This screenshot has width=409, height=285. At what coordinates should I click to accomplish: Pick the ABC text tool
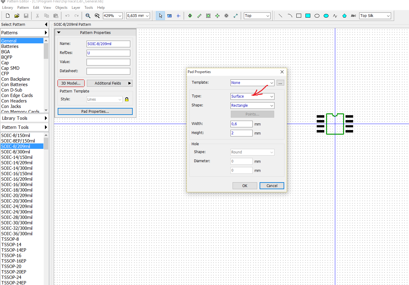[353, 16]
